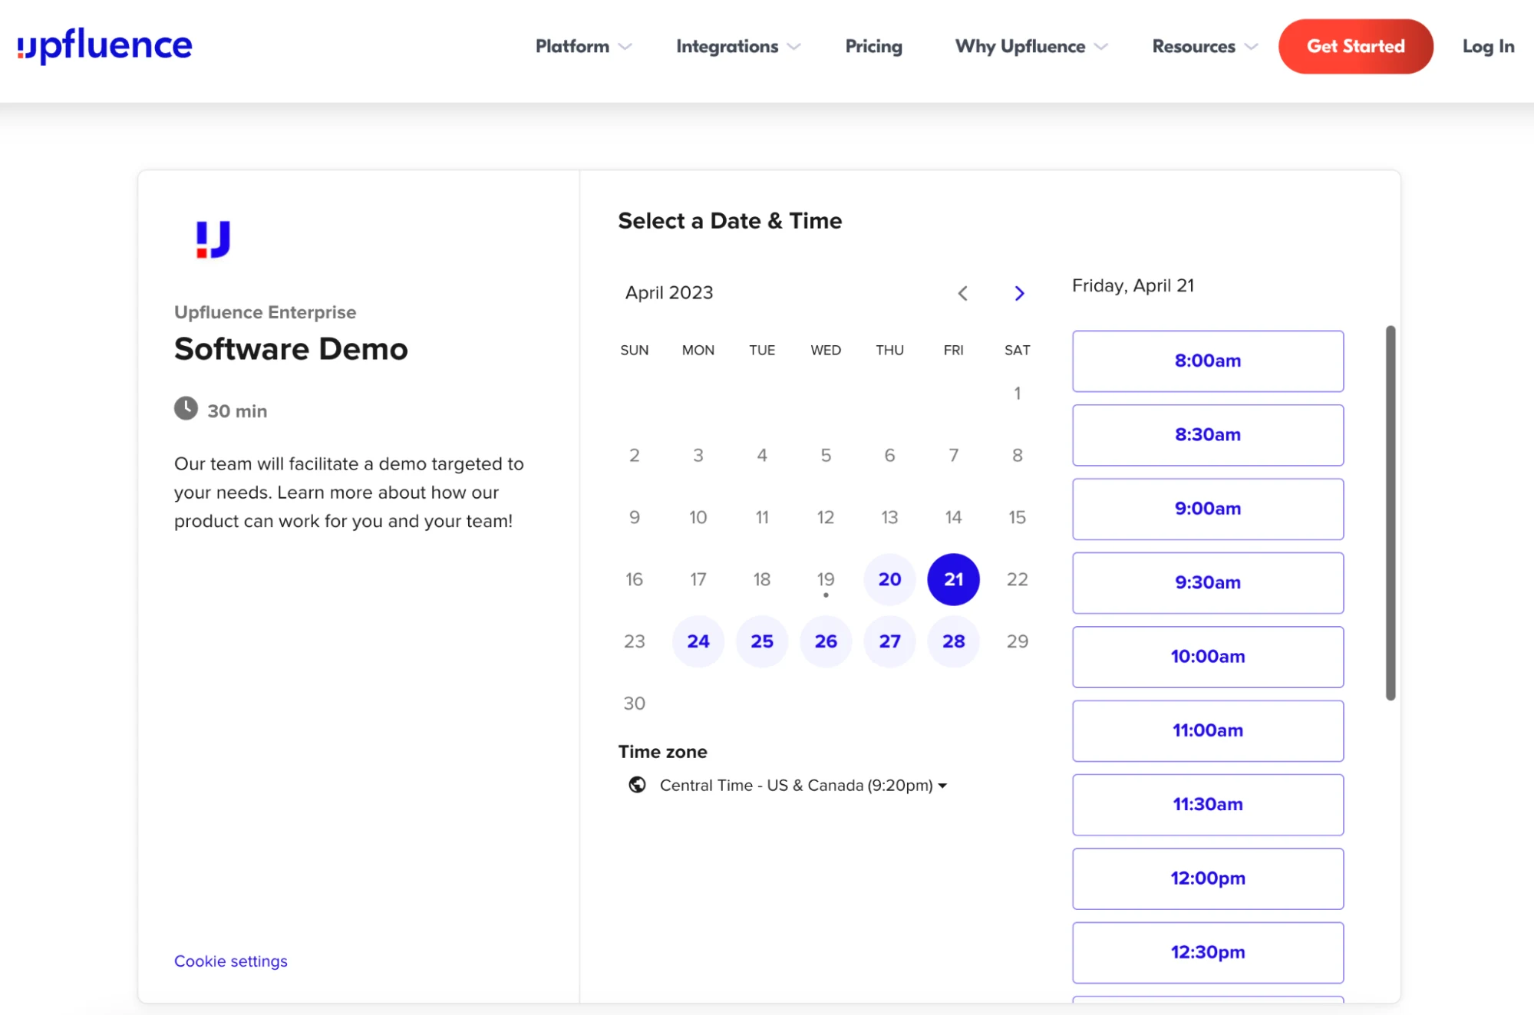Pick April 26 on the calendar
The height and width of the screenshot is (1015, 1534).
[826, 641]
